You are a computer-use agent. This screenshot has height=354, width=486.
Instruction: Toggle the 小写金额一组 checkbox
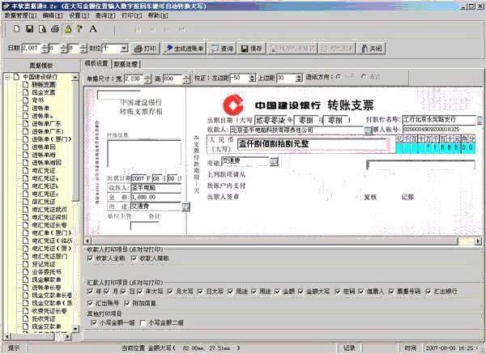(94, 323)
